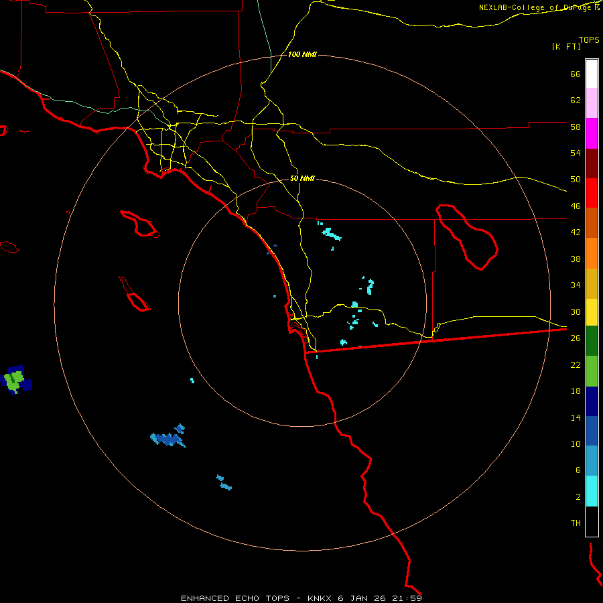Click the Enhanced Echo Tops KNKX timestamp caption
603x603 pixels.
pyautogui.click(x=301, y=598)
